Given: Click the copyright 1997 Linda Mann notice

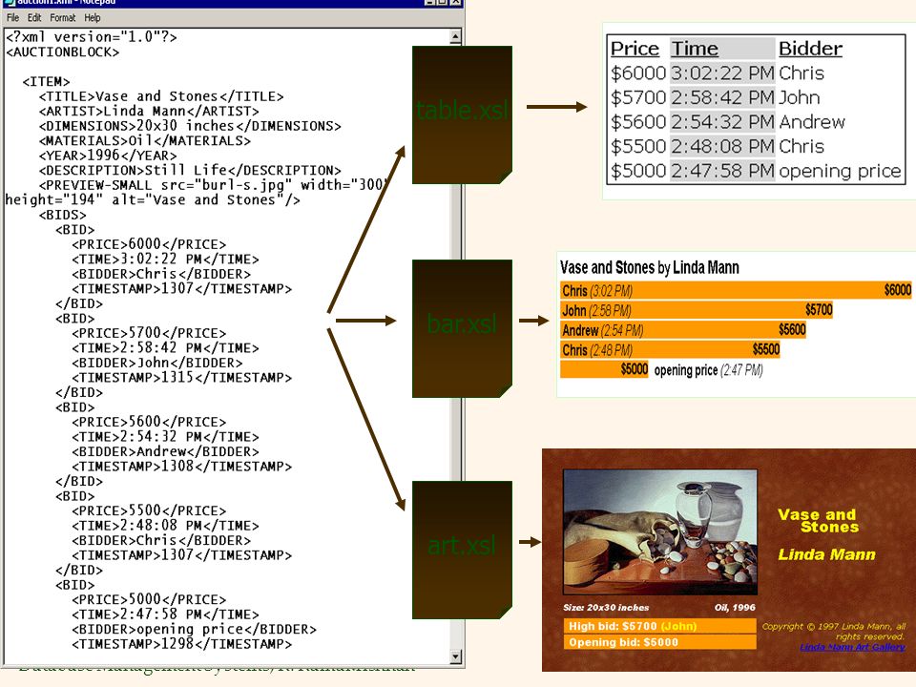Looking at the screenshot, I should click(834, 631).
